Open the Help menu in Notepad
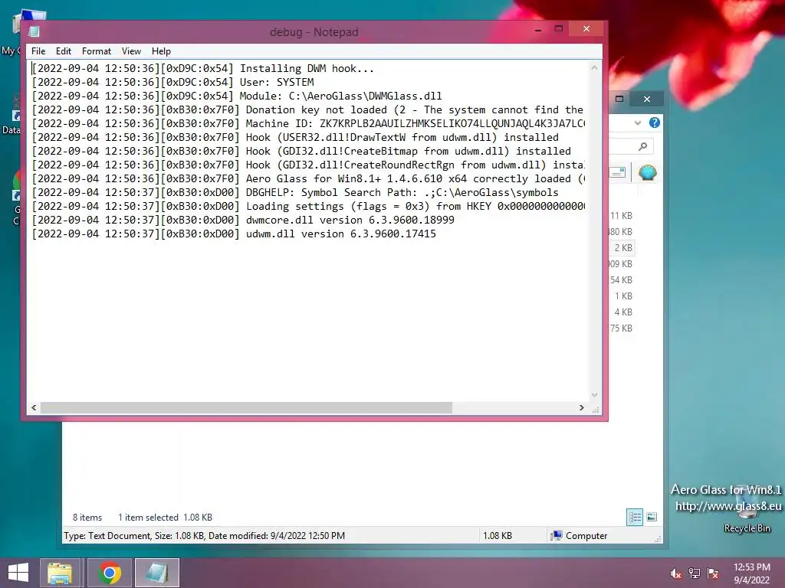Viewport: 785px width, 588px height. [x=161, y=51]
